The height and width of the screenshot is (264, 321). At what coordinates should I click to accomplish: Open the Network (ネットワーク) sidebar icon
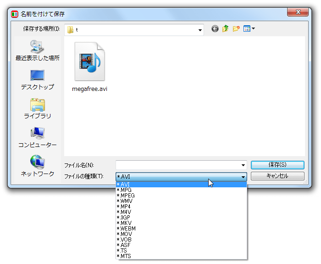[38, 162]
